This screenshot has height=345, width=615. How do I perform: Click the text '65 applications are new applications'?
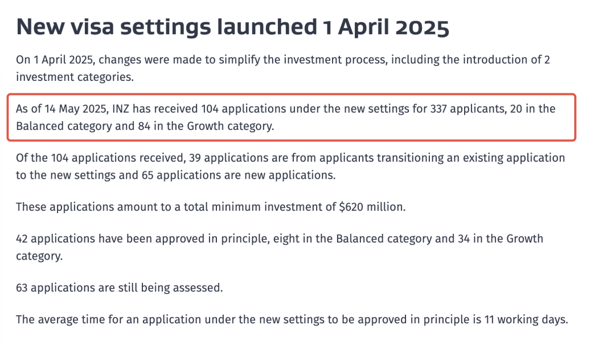point(239,175)
